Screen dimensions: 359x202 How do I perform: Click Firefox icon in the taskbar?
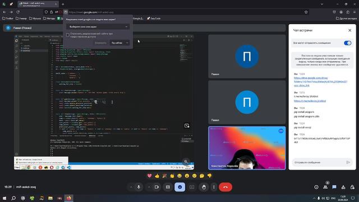tap(69, 198)
